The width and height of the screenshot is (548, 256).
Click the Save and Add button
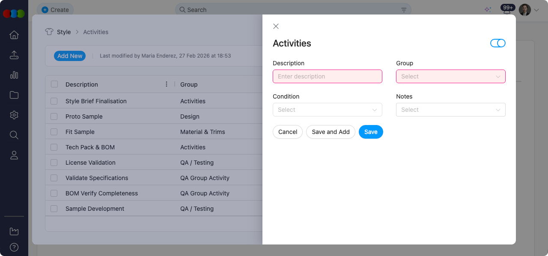[x=331, y=132]
